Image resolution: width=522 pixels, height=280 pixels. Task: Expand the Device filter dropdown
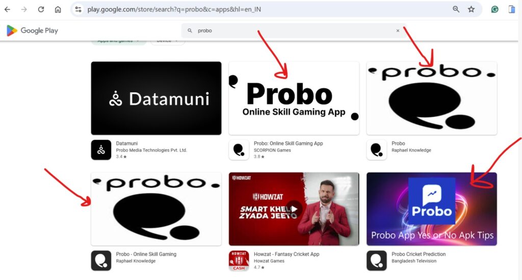point(167,41)
